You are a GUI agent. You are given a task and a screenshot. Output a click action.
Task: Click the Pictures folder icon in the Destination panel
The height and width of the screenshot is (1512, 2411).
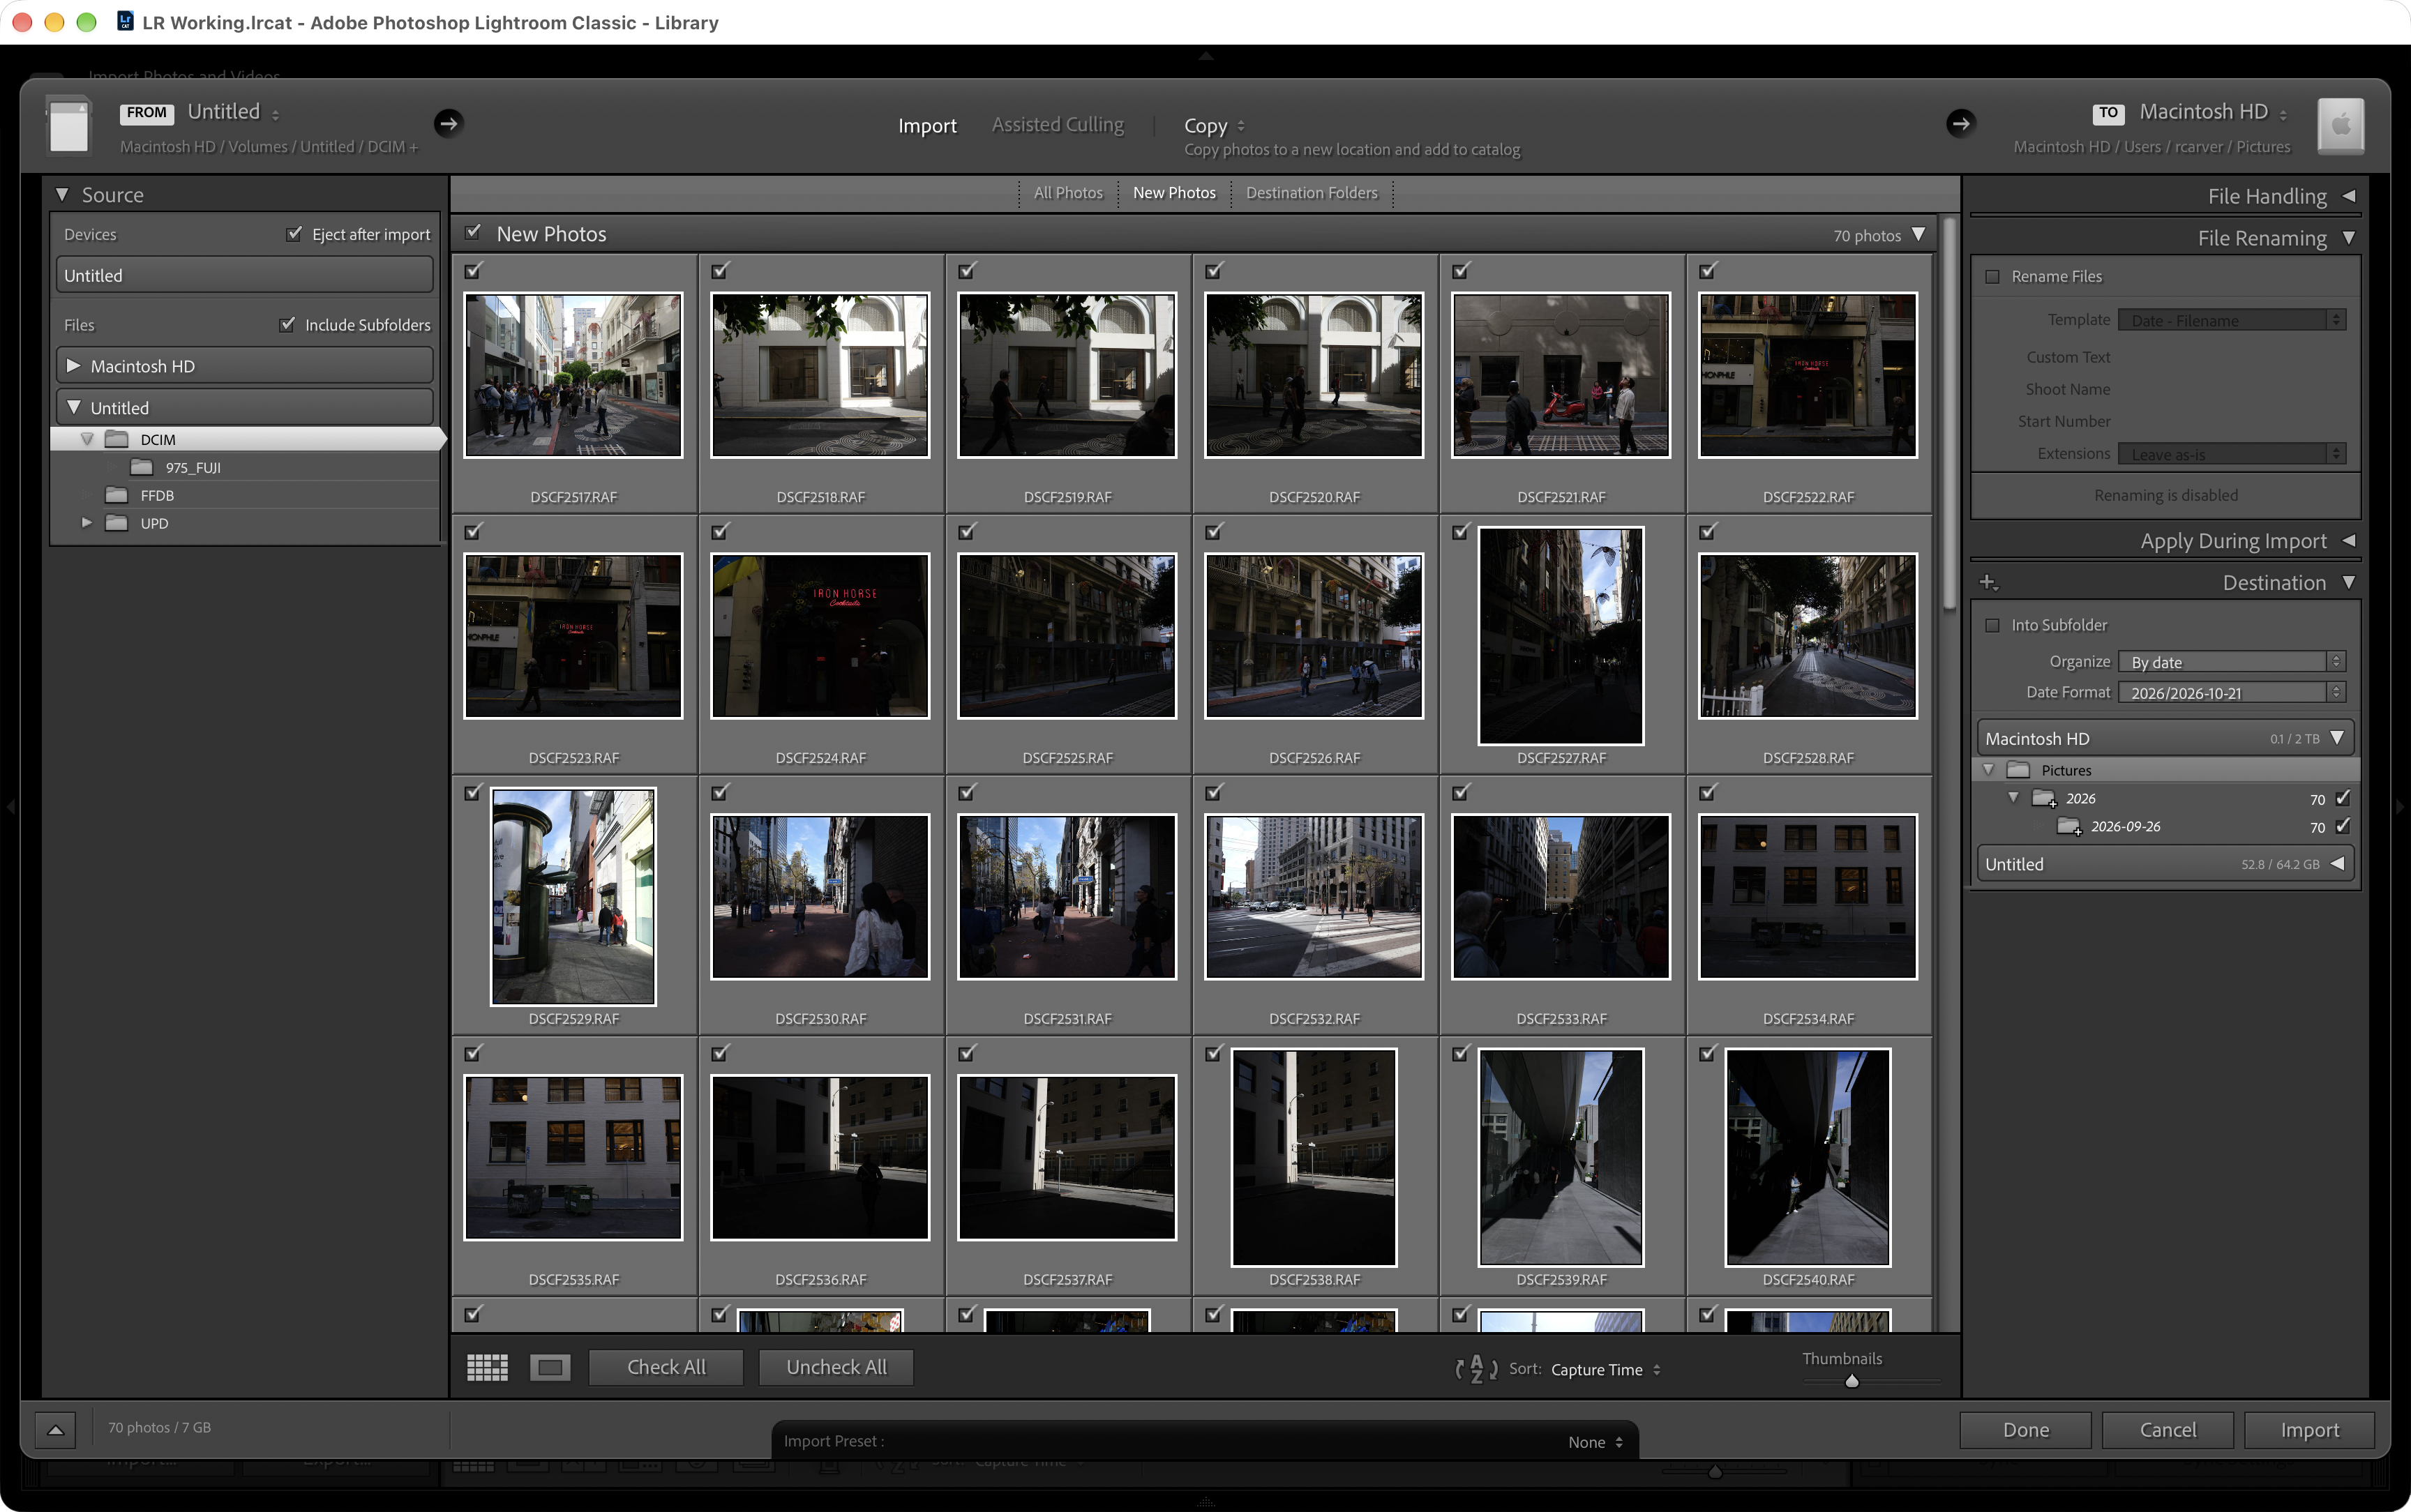2018,770
